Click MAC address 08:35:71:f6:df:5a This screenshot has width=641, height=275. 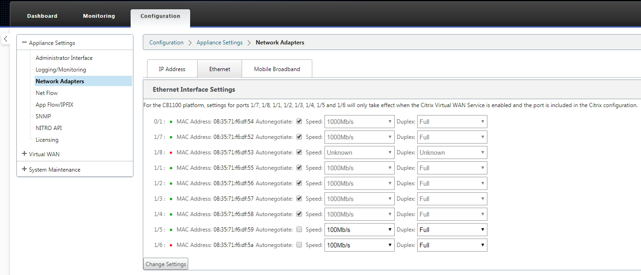tap(233, 245)
